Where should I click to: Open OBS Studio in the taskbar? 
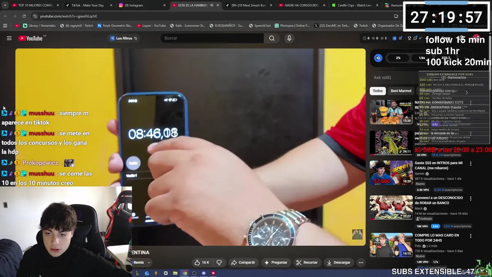pos(194,273)
